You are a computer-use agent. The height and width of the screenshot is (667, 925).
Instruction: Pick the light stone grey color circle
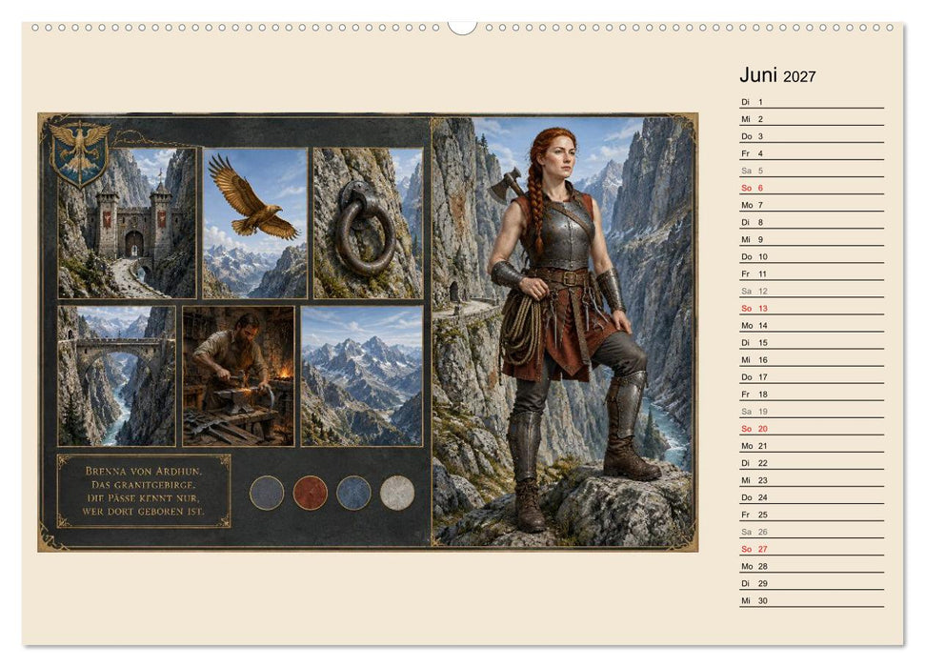tap(397, 493)
